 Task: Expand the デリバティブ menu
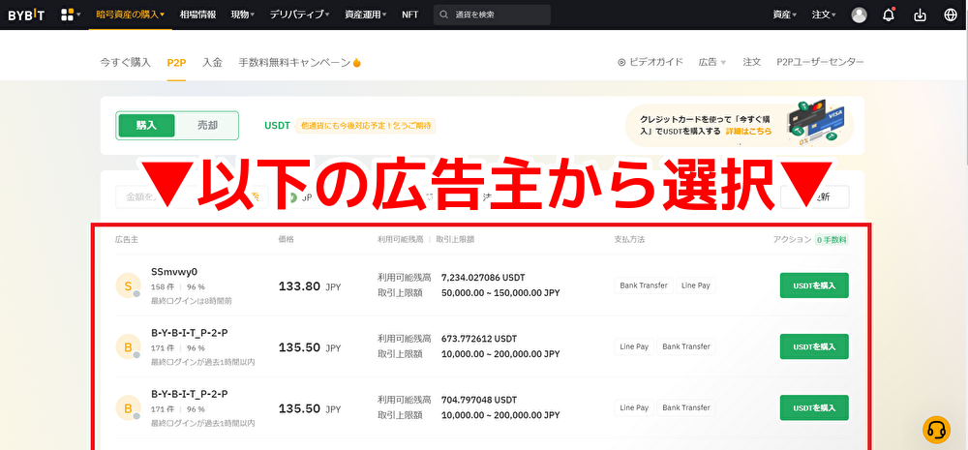(x=299, y=15)
